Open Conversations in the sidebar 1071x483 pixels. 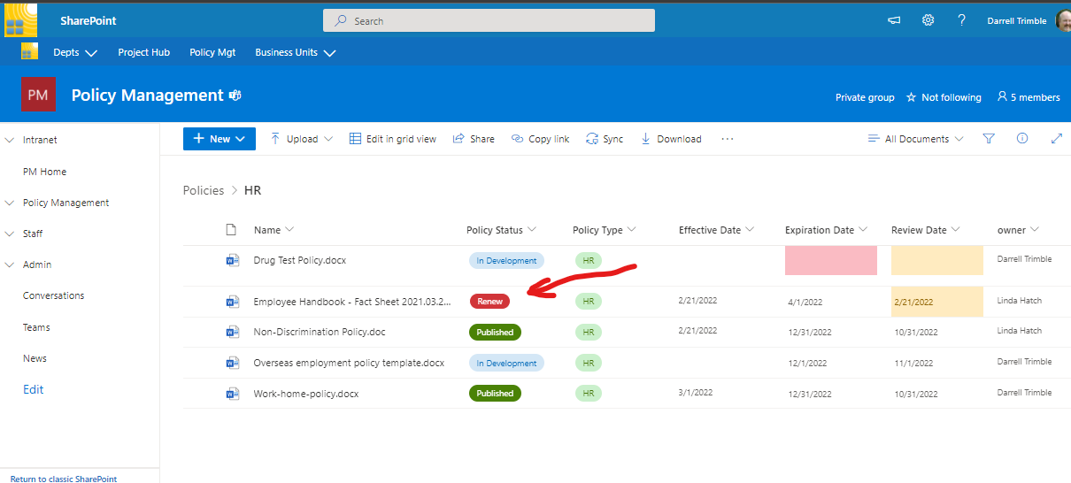coord(54,295)
